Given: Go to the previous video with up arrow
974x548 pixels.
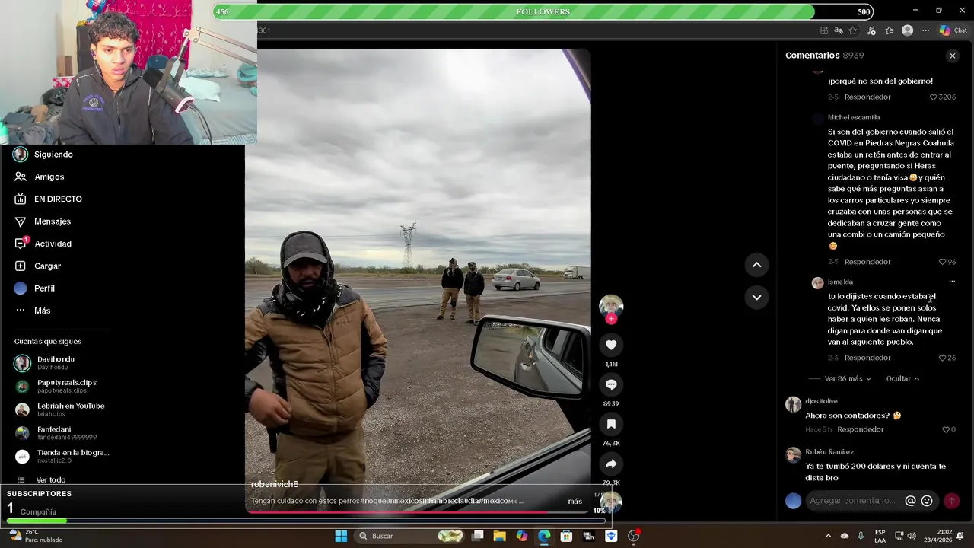Looking at the screenshot, I should pos(756,265).
